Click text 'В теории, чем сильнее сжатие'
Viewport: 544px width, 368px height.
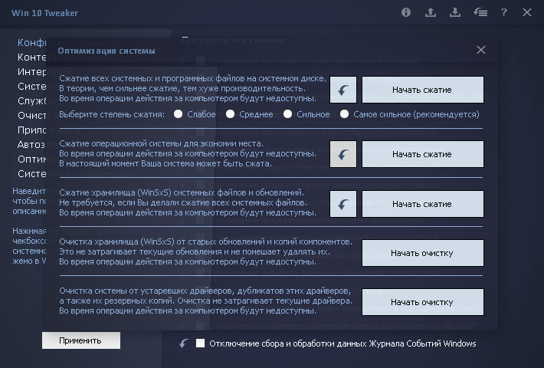[120, 89]
